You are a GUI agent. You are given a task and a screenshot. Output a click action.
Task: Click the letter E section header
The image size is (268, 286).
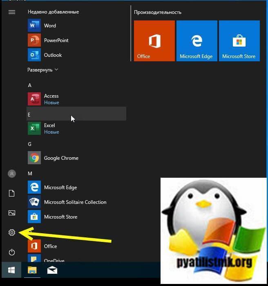76,114
